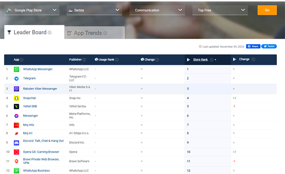Open the Communication category dropdown
Image resolution: width=285 pixels, height=174 pixels.
point(157,10)
